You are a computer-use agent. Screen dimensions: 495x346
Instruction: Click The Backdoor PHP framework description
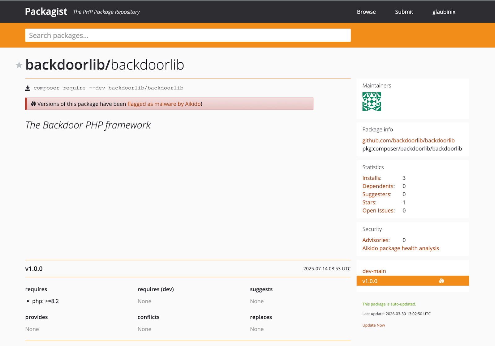[88, 125]
